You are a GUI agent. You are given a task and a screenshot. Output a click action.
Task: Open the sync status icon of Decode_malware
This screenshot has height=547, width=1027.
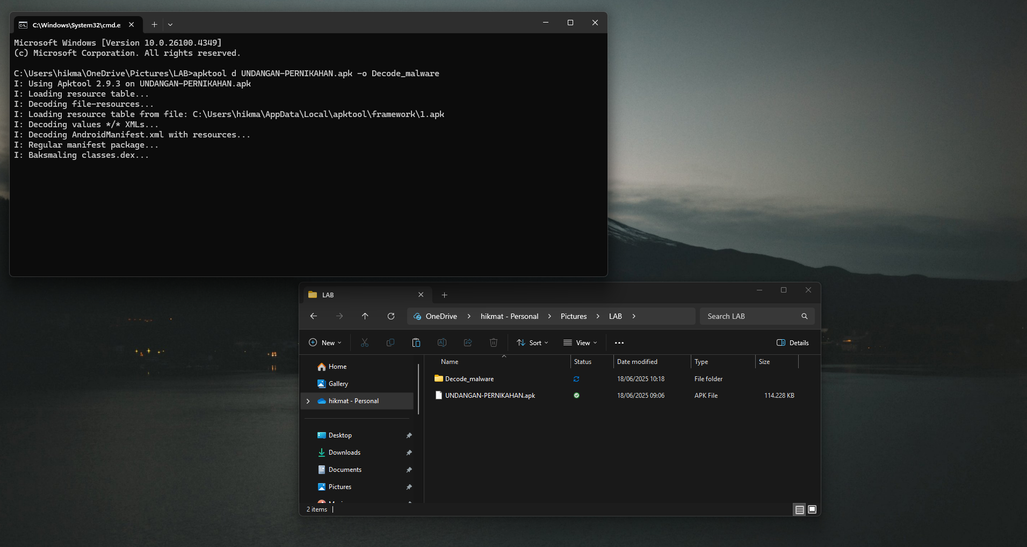tap(576, 379)
